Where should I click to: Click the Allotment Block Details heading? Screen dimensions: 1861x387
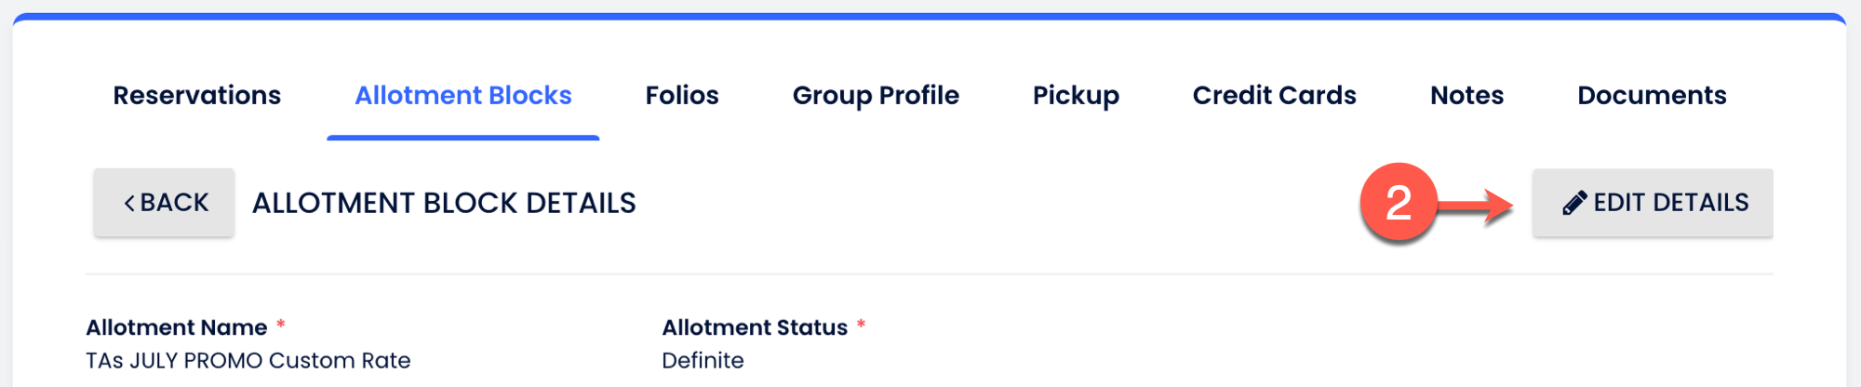pos(444,203)
